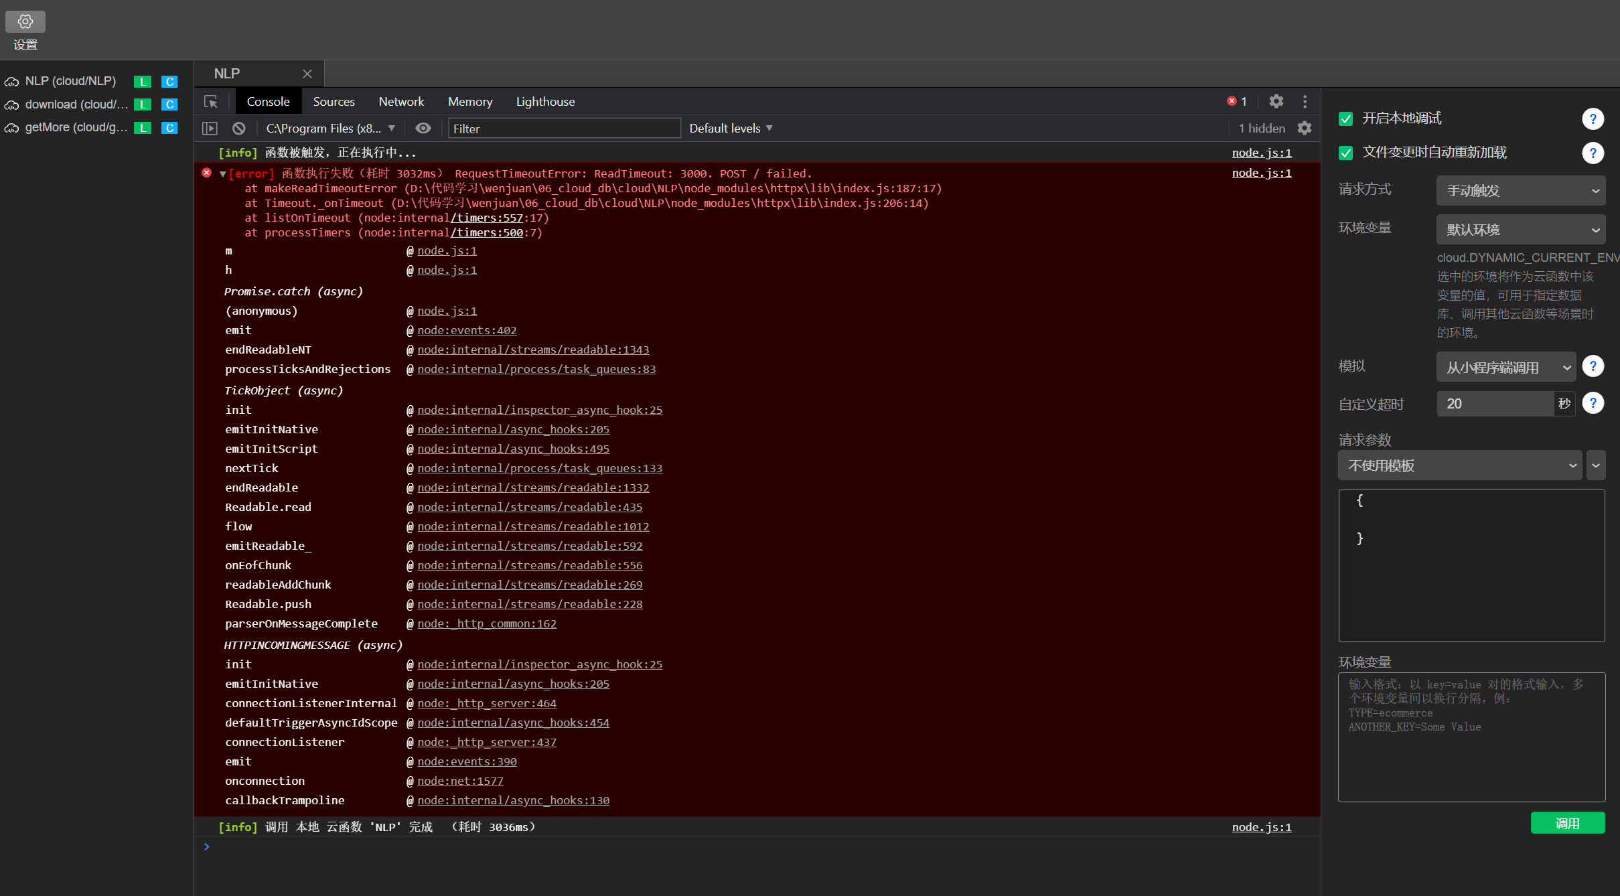The height and width of the screenshot is (896, 1620).
Task: Collapse the error message disclosure triangle
Action: tap(222, 174)
